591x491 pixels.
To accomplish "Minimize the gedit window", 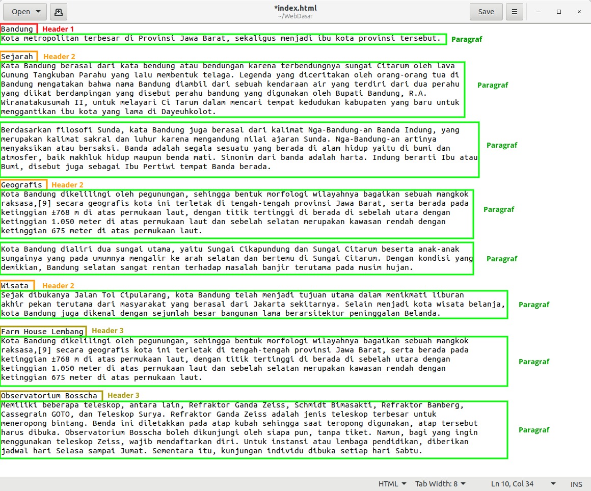I will 539,12.
